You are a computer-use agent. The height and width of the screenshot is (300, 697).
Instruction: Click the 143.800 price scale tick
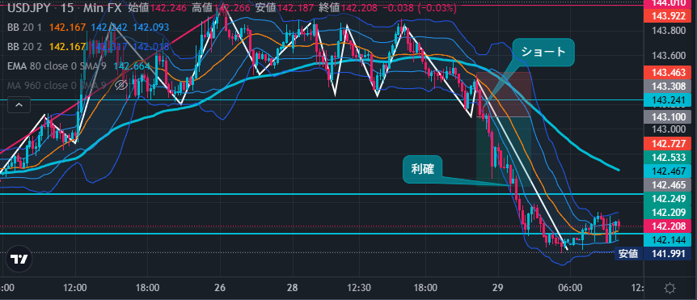(x=669, y=31)
